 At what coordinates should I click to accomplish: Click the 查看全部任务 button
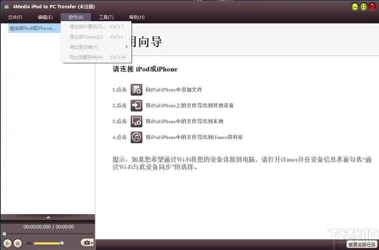362,244
